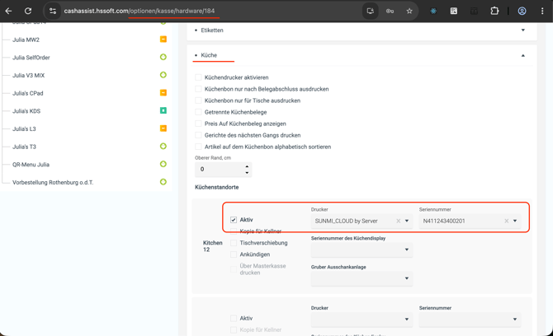Reload the page

click(x=28, y=11)
